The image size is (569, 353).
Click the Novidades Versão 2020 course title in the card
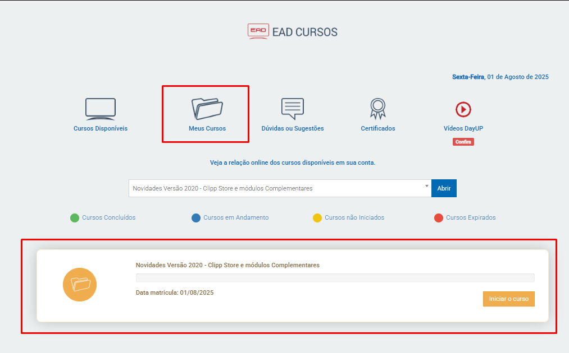coord(227,265)
